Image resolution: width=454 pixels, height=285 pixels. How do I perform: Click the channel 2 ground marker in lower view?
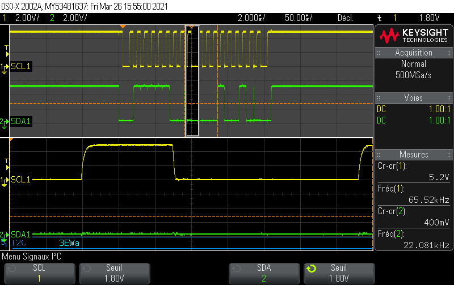[6, 234]
